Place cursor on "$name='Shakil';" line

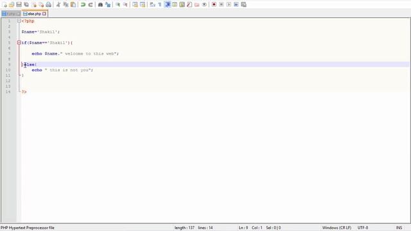pyautogui.click(x=40, y=31)
